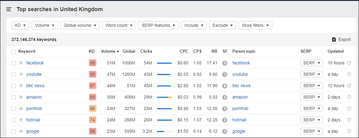
Task: Toggle the select-all keywords checkbox
Action: point(14,52)
